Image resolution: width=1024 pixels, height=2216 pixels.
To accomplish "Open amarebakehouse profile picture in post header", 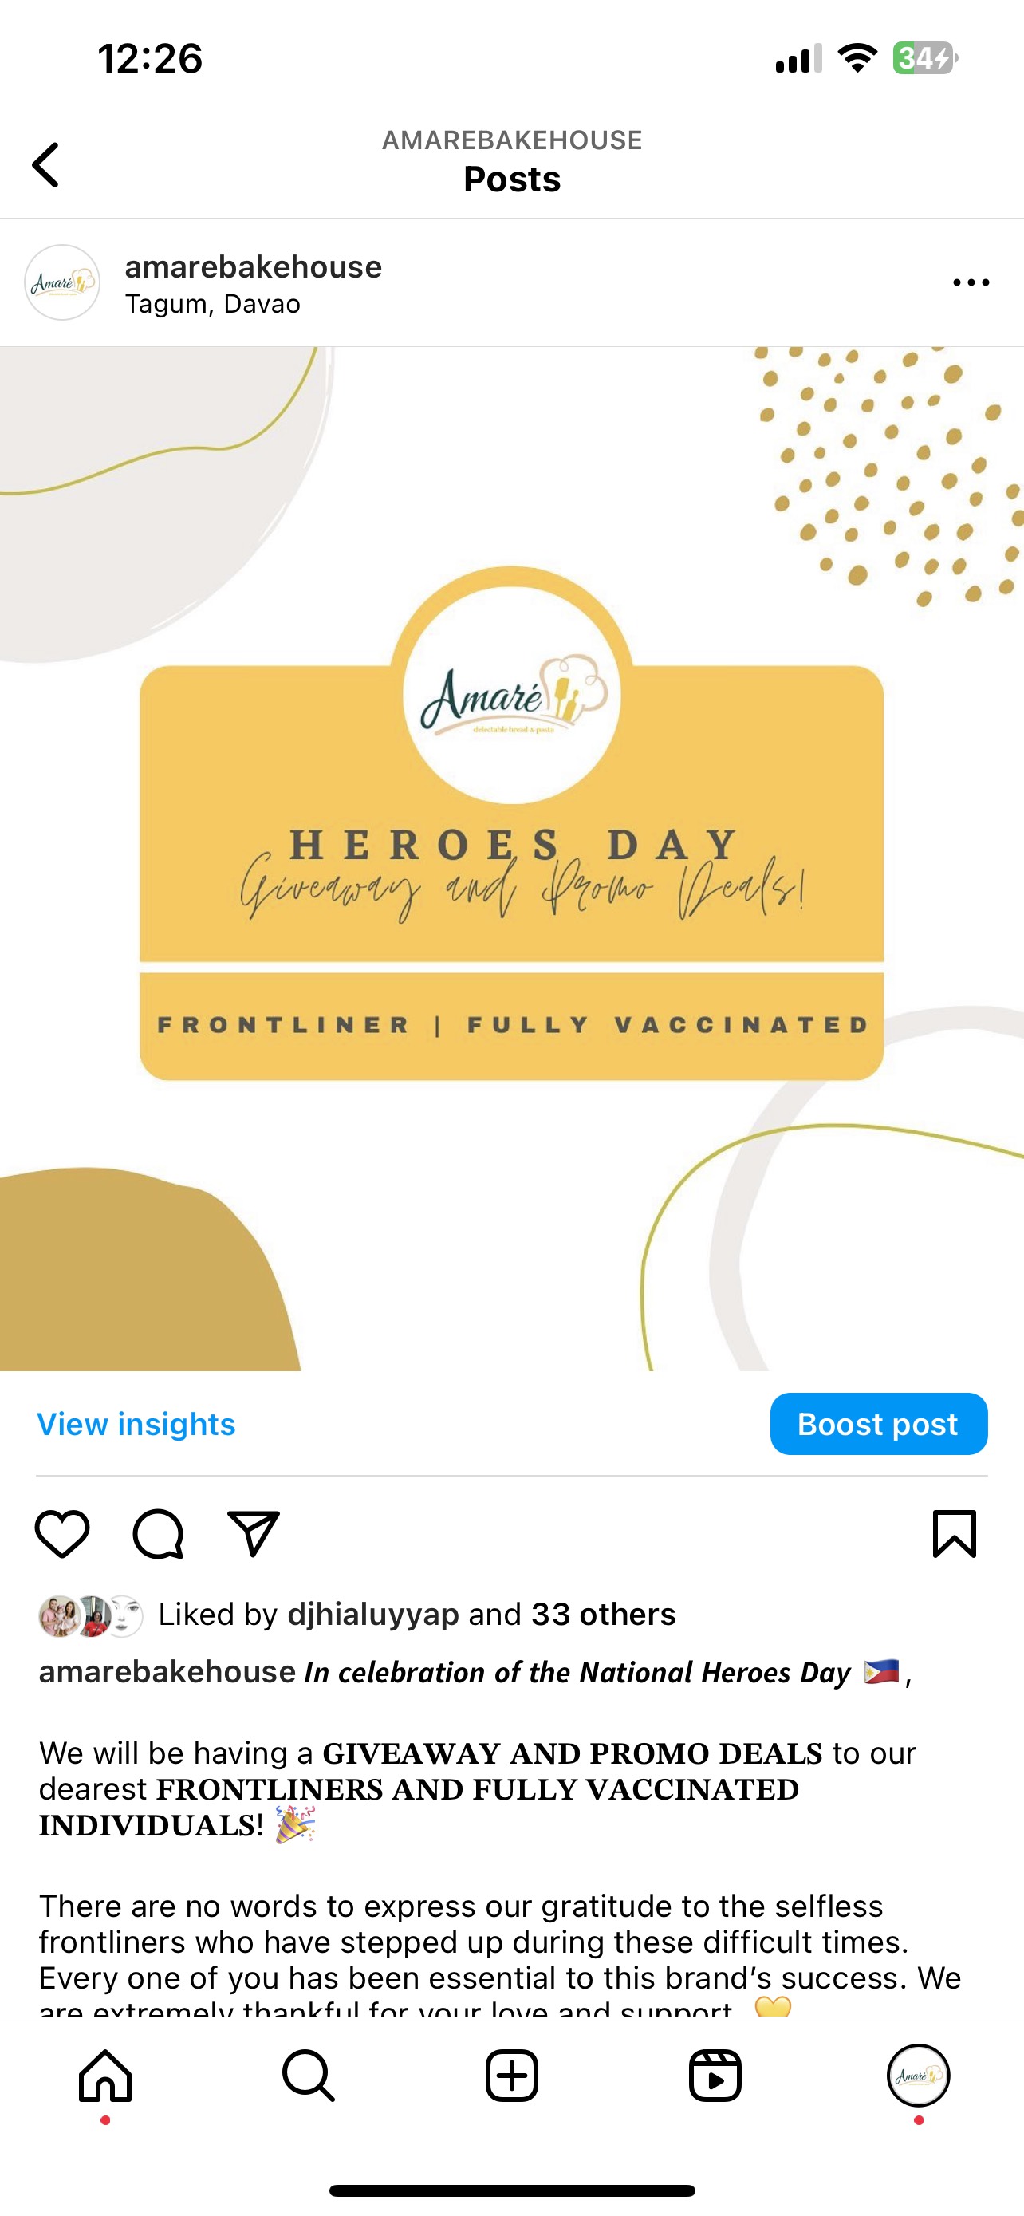I will tap(62, 282).
